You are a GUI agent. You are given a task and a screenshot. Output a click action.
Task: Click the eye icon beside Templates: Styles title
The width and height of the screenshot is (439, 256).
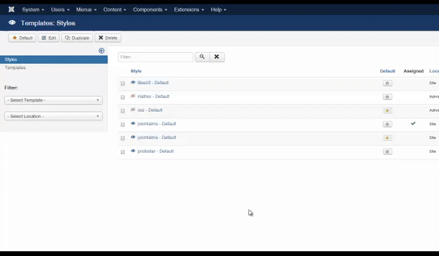click(x=12, y=23)
